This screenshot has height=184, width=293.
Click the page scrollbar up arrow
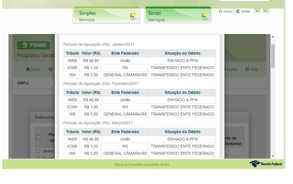click(273, 37)
